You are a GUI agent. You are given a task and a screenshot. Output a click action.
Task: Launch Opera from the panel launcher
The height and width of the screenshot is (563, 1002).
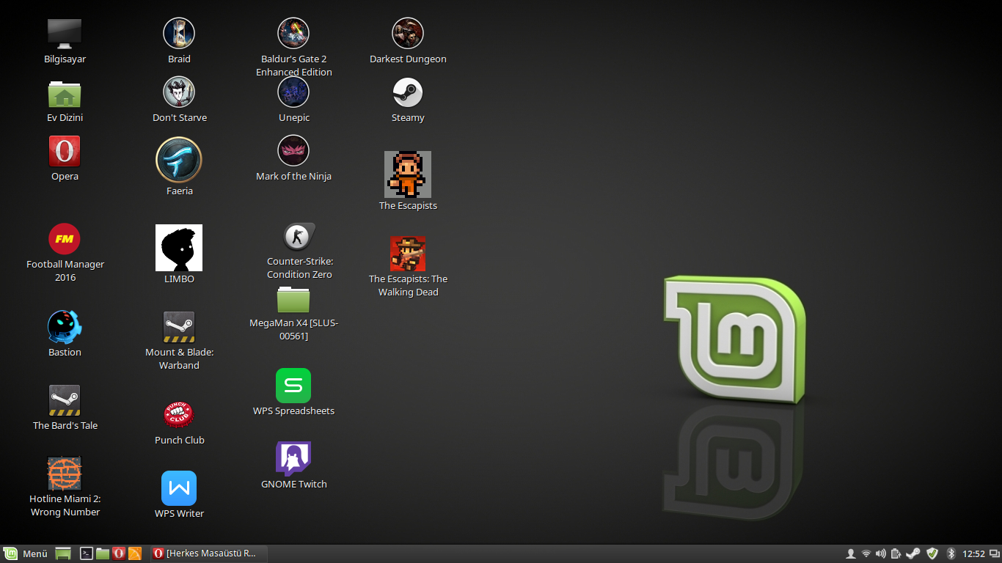pos(119,553)
